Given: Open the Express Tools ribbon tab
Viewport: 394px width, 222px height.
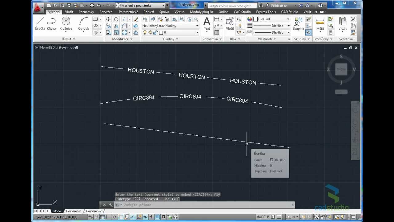Looking at the screenshot, I should tap(266, 12).
